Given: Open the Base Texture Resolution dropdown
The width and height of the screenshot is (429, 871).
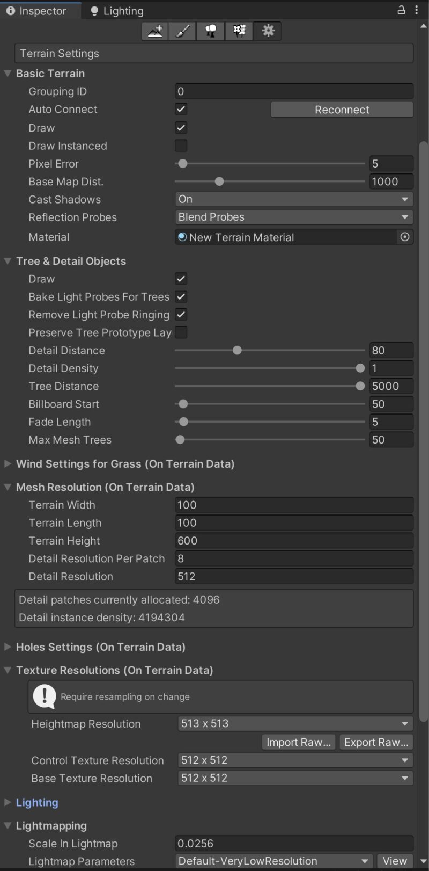Looking at the screenshot, I should point(295,778).
